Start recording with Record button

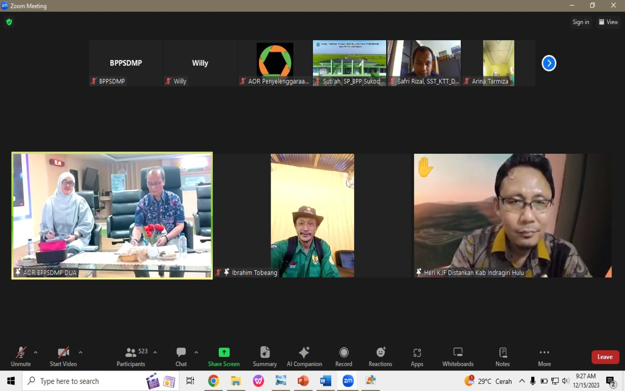click(x=344, y=357)
